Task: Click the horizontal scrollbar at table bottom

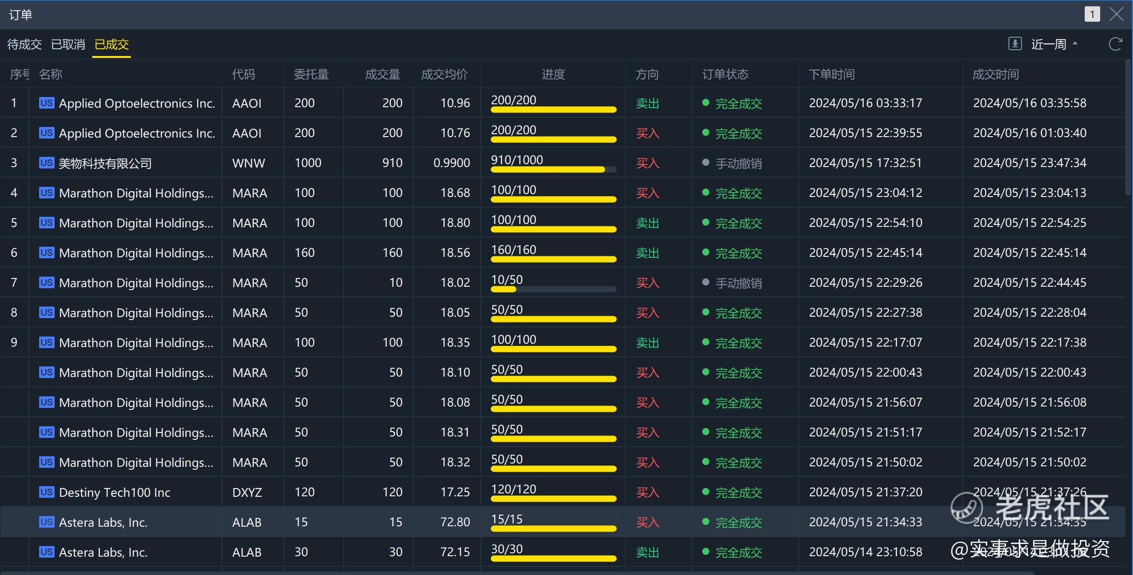Action: click(x=517, y=573)
